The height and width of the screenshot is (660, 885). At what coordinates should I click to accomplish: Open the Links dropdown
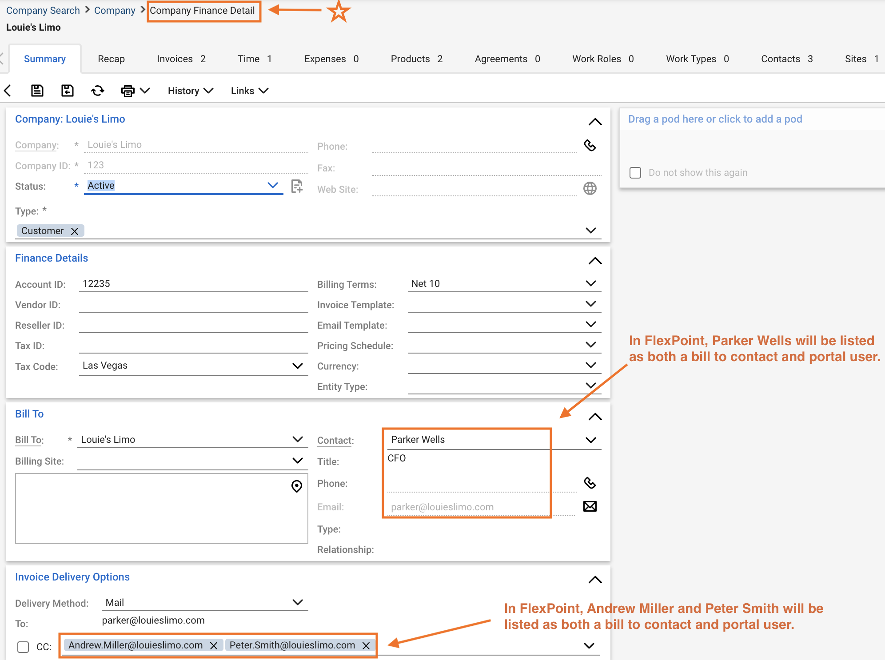click(250, 91)
